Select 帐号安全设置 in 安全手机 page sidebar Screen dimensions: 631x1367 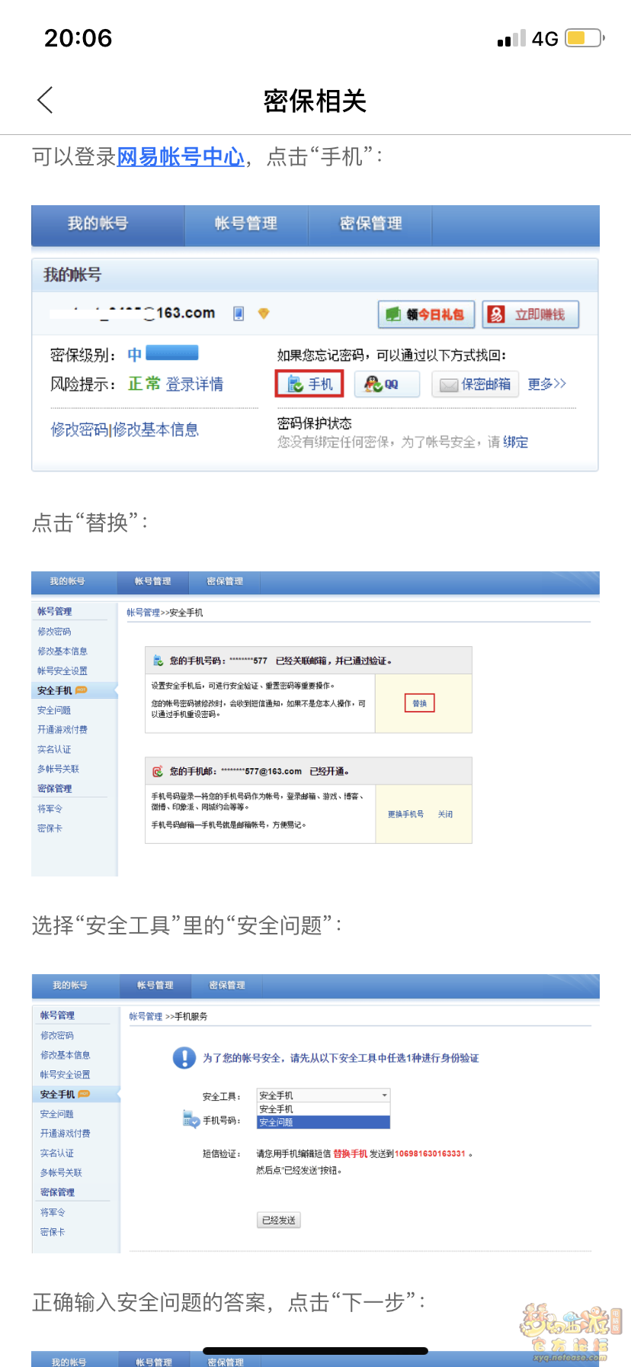tap(62, 671)
